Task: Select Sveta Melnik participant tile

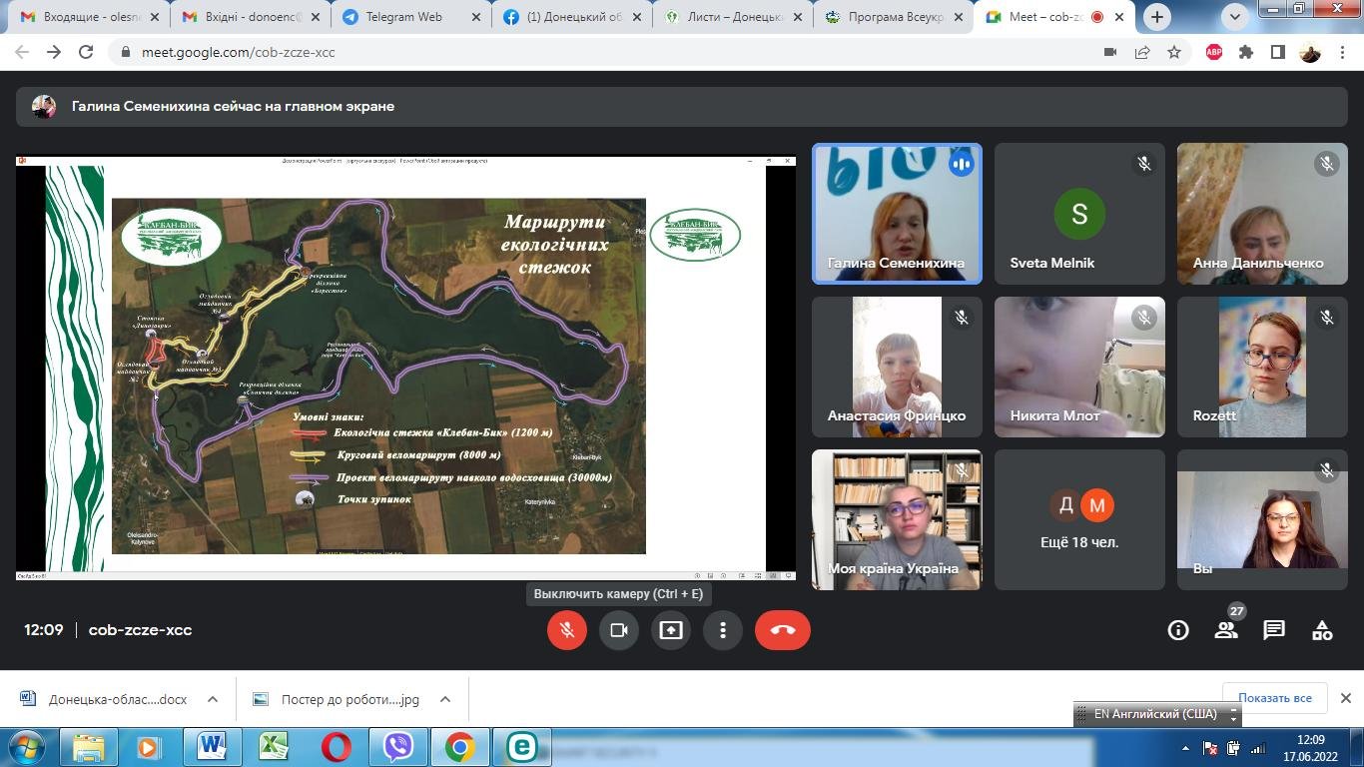Action: pyautogui.click(x=1079, y=214)
